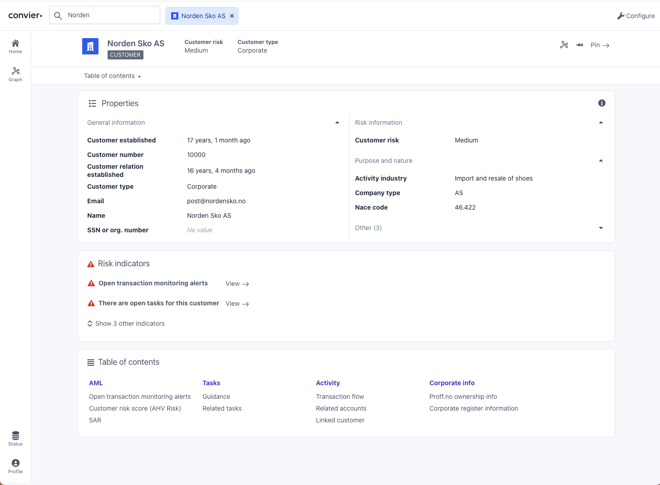Click 'Import and resale of shoes' value

point(493,178)
